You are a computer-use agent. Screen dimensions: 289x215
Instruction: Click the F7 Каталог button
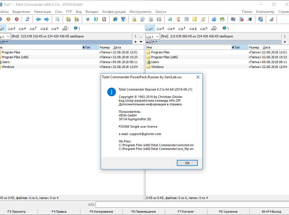tap(186, 212)
